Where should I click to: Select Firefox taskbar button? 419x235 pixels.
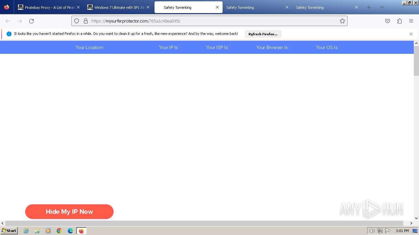click(x=81, y=231)
